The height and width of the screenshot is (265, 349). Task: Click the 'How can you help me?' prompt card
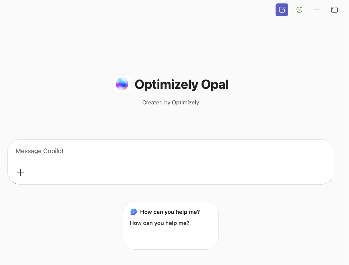tap(171, 225)
